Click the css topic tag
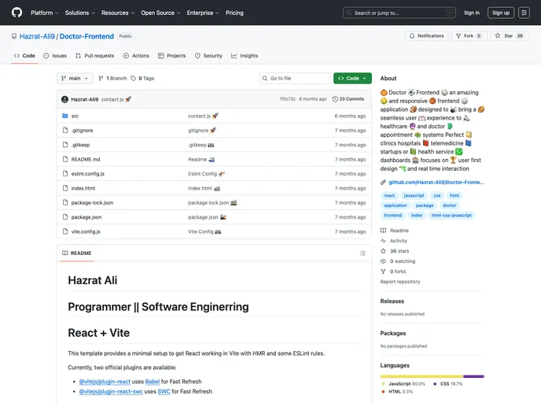 point(436,195)
